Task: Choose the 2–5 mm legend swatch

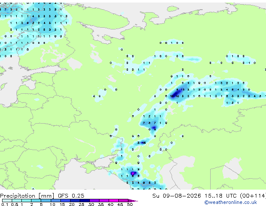Action: [36, 201]
